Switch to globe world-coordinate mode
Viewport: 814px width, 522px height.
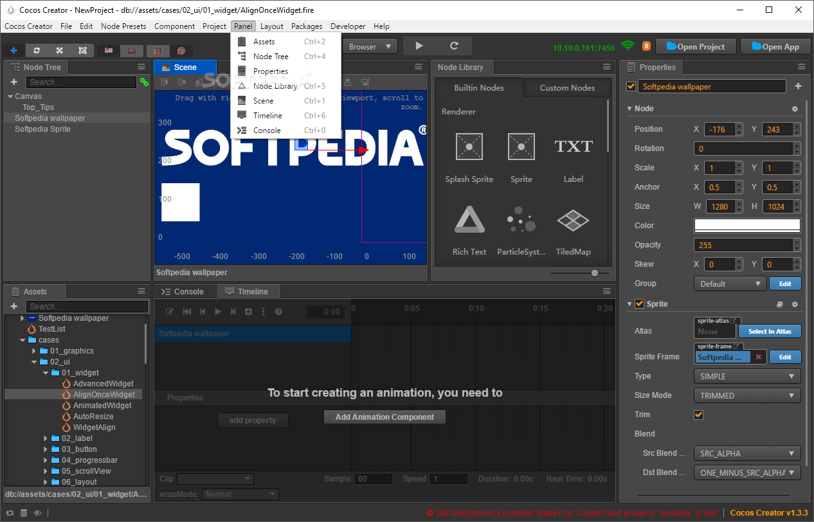coord(181,50)
